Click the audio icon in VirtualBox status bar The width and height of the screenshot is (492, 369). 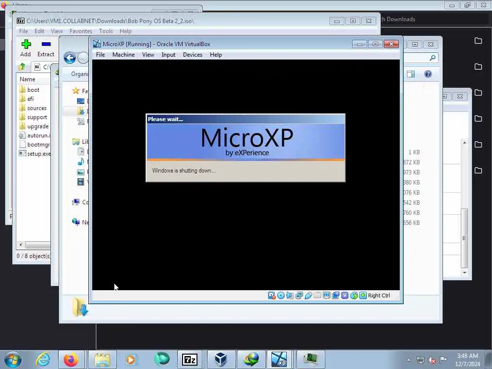(x=290, y=295)
